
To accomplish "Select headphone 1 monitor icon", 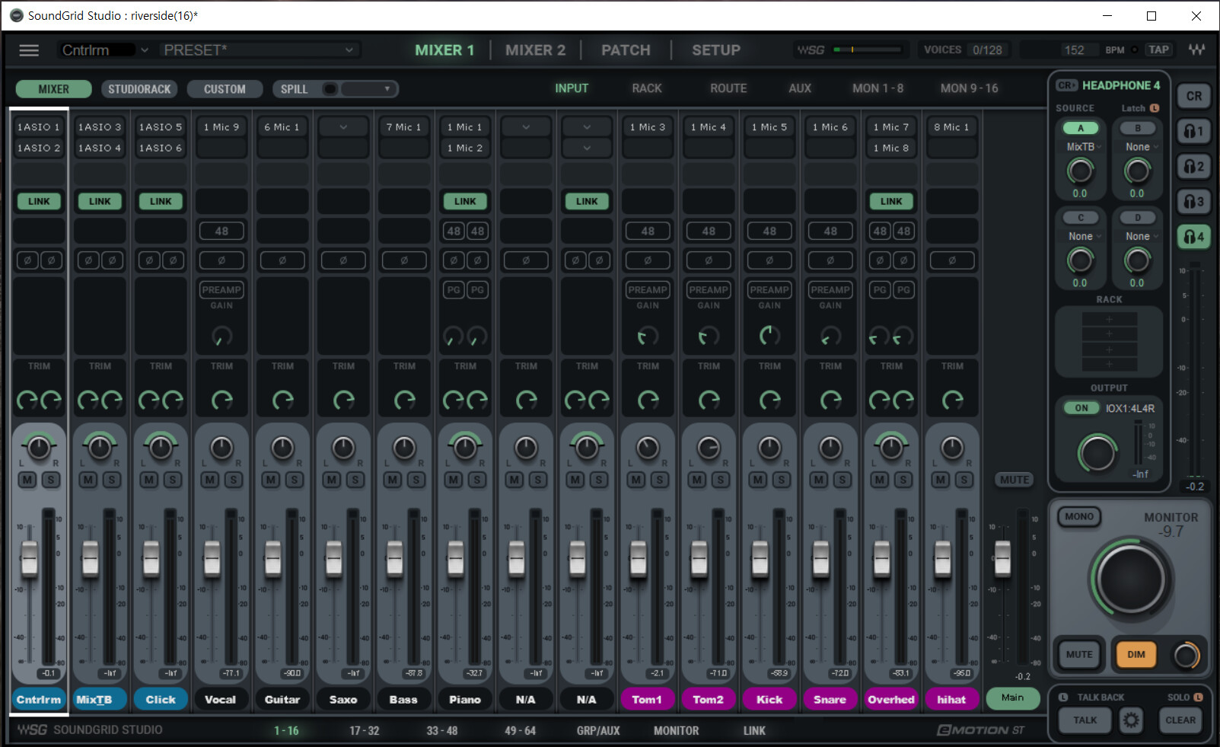I will 1193,131.
